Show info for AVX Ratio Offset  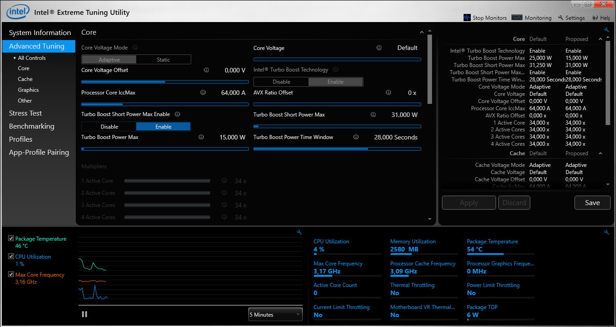click(x=388, y=92)
